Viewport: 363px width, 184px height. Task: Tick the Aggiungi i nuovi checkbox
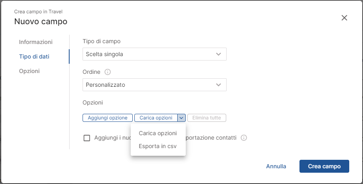pyautogui.click(x=87, y=138)
